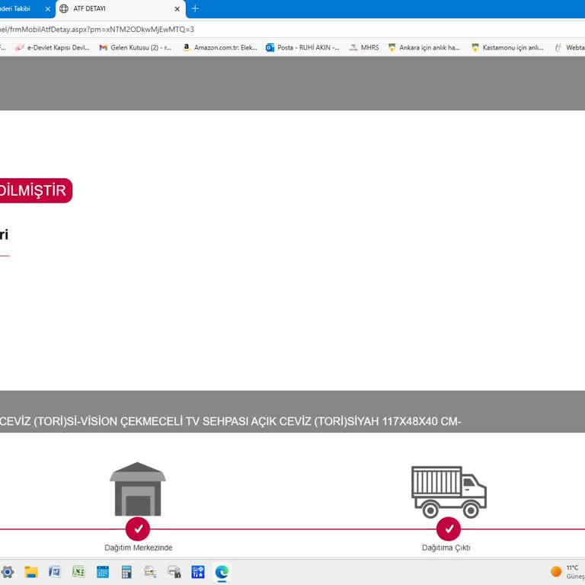Open the Gelen Kutusu Gmail bookmark
Screen dimensions: 585x585
[136, 47]
